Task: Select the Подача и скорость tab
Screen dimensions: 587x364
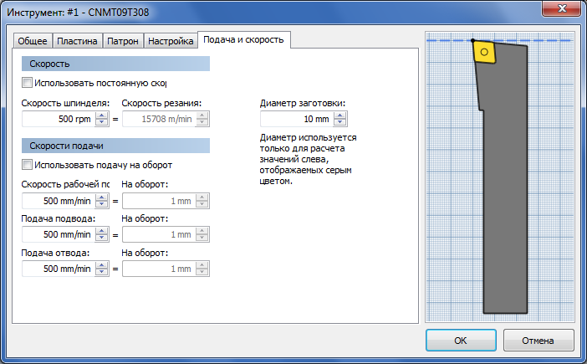Action: [x=243, y=39]
